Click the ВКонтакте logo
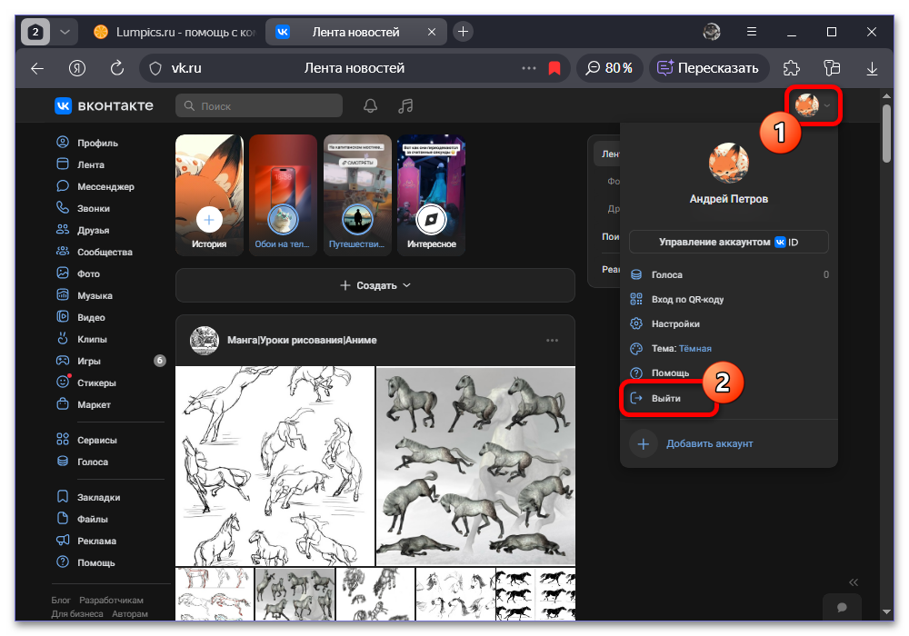 click(x=105, y=106)
